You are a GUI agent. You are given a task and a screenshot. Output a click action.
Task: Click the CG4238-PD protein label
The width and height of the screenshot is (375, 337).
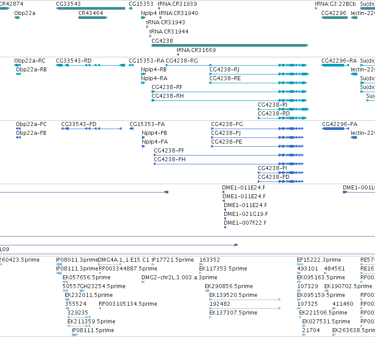273,177
